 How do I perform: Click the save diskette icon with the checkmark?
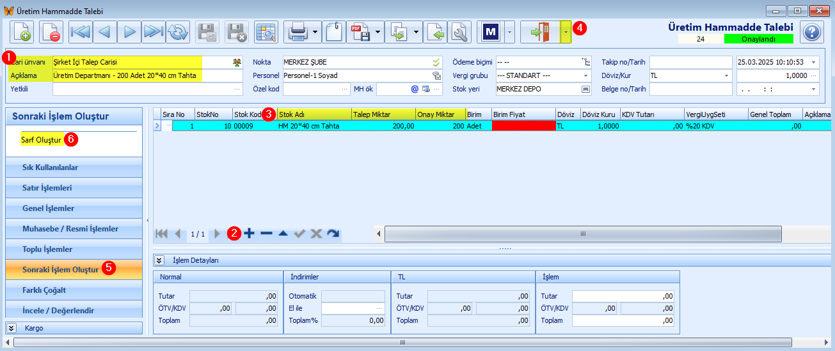coord(207,31)
